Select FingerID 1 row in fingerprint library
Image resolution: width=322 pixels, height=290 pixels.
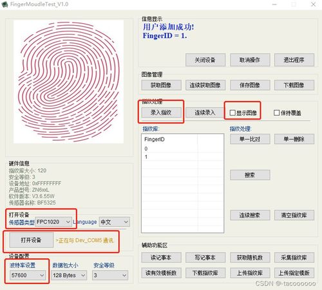click(182, 157)
